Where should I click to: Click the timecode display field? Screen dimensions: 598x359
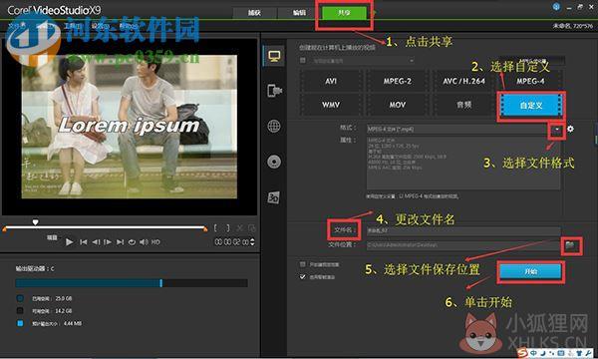[231, 242]
